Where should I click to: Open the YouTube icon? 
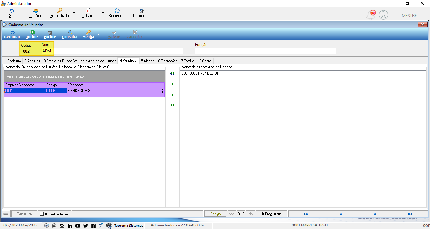[78, 226]
